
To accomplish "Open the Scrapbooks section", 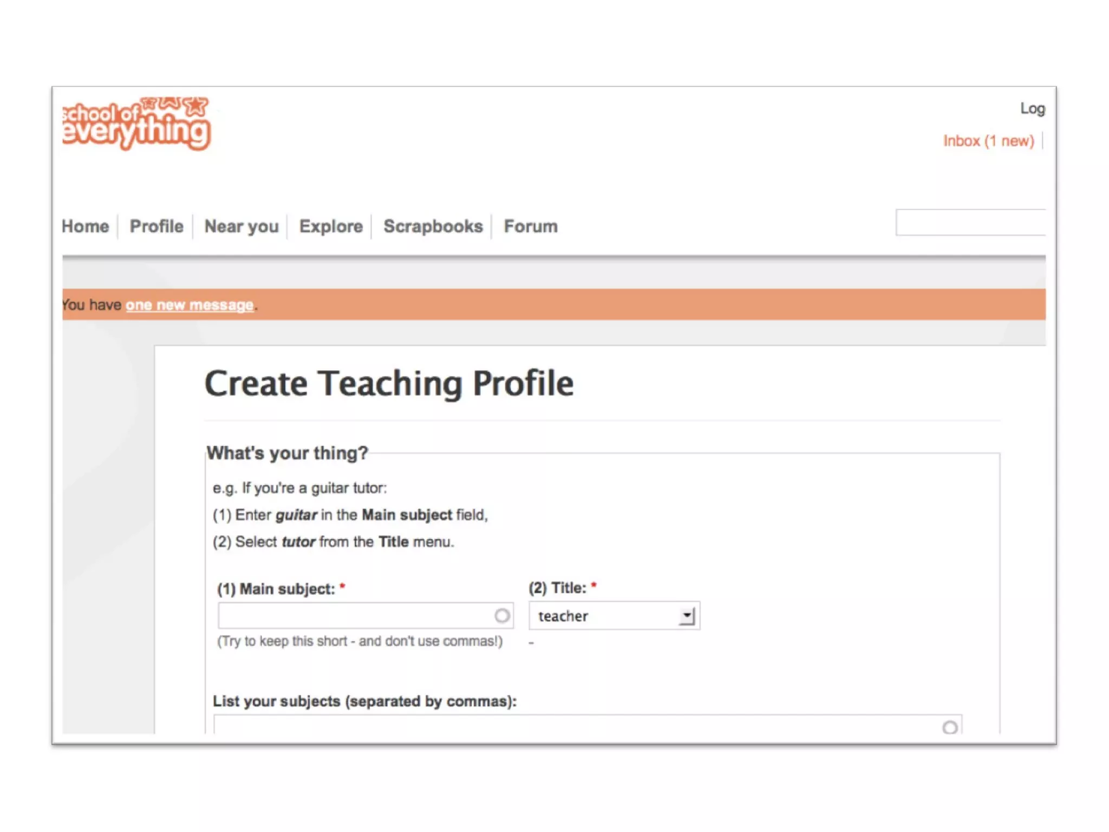I will click(433, 226).
